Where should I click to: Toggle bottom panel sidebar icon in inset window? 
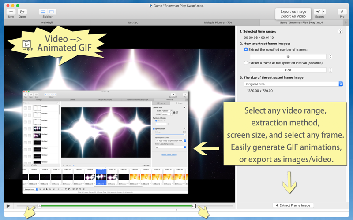coord(50,95)
